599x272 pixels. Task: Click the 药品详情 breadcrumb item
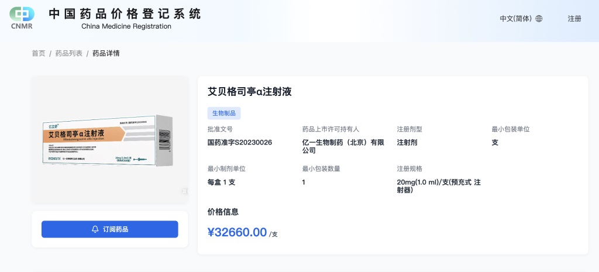point(106,53)
